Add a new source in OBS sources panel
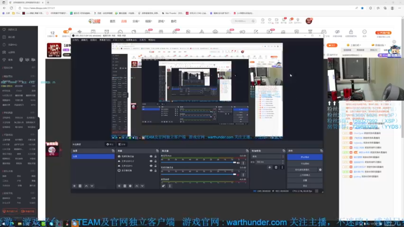The width and height of the screenshot is (404, 227). (119, 186)
